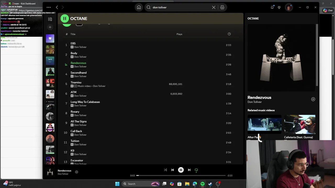Open the weather widget showing 13°C
Screen dimensions: 335x188
tap(12, 184)
